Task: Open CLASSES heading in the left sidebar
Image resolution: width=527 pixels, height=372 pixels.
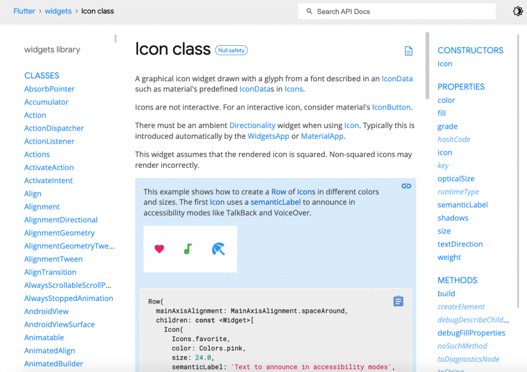Action: pos(42,76)
